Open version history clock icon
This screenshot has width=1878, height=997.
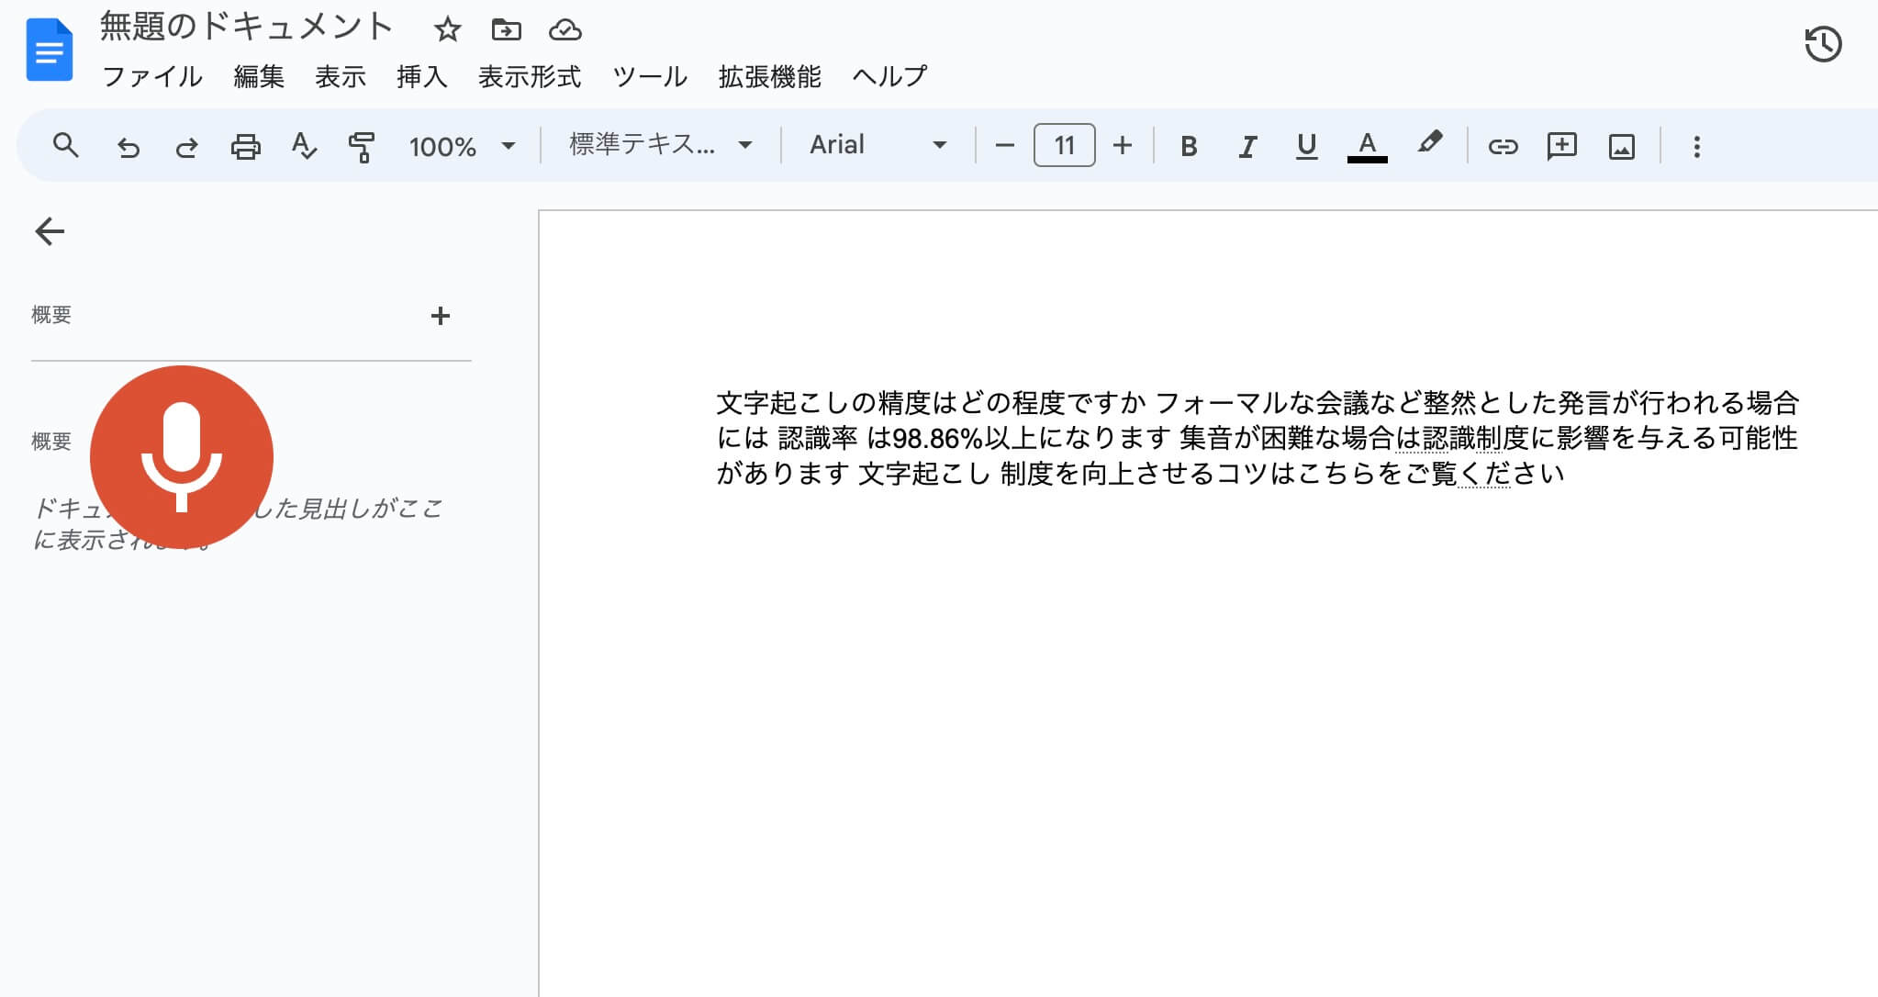tap(1823, 44)
